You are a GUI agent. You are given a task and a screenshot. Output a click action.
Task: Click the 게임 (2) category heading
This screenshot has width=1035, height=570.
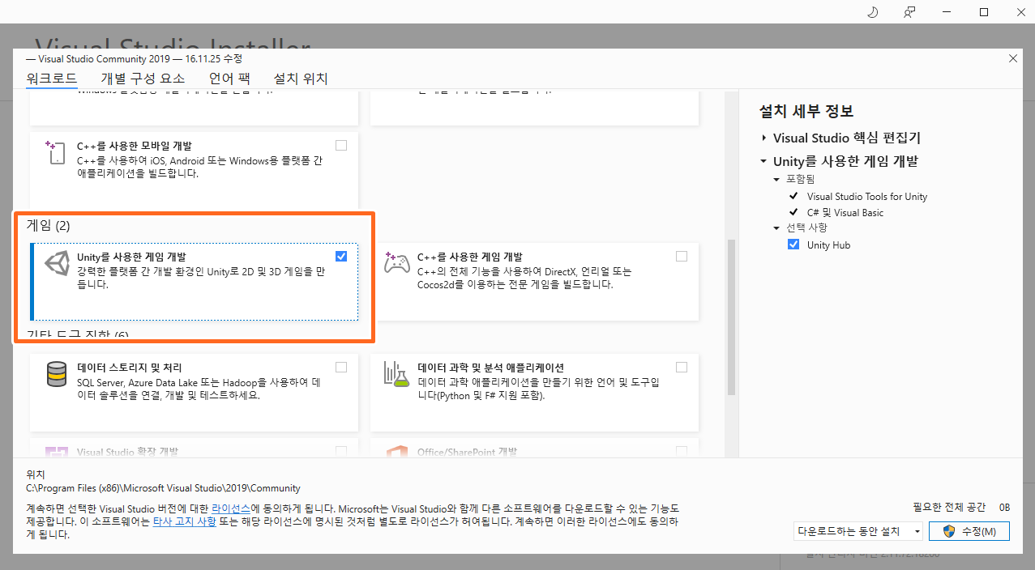pyautogui.click(x=49, y=225)
